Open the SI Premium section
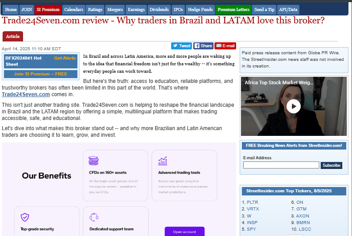The width and height of the screenshot is (352, 236). tap(48, 10)
